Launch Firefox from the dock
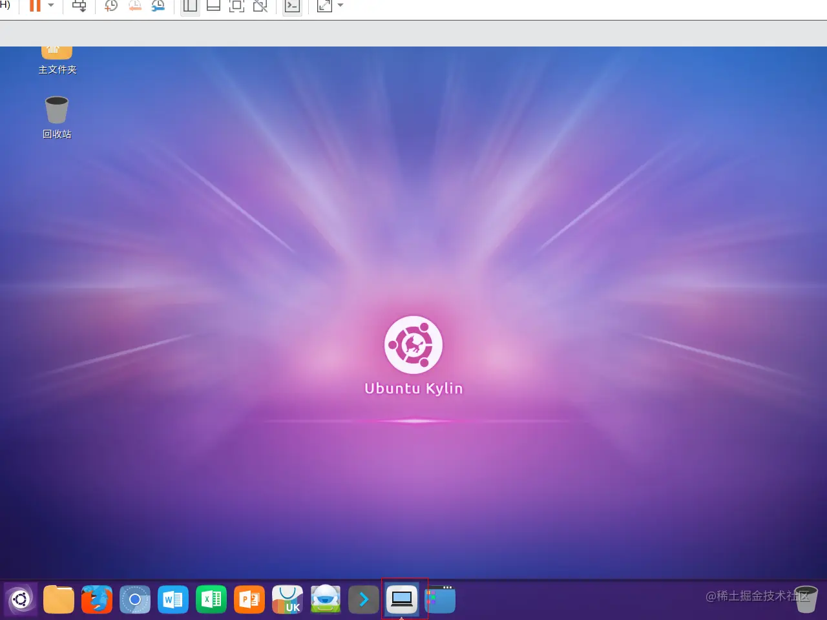 [x=97, y=599]
